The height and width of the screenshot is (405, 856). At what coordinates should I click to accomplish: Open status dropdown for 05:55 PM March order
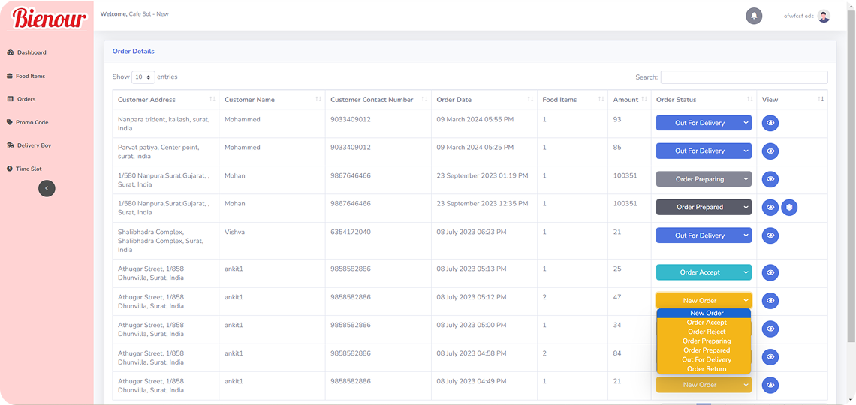(704, 123)
